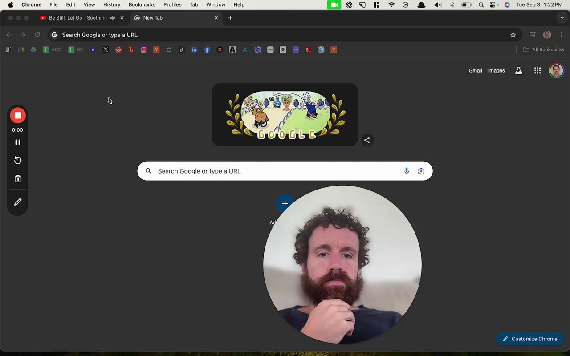Open the Chrome profile avatar in toolbar
The width and height of the screenshot is (570, 356).
click(547, 35)
